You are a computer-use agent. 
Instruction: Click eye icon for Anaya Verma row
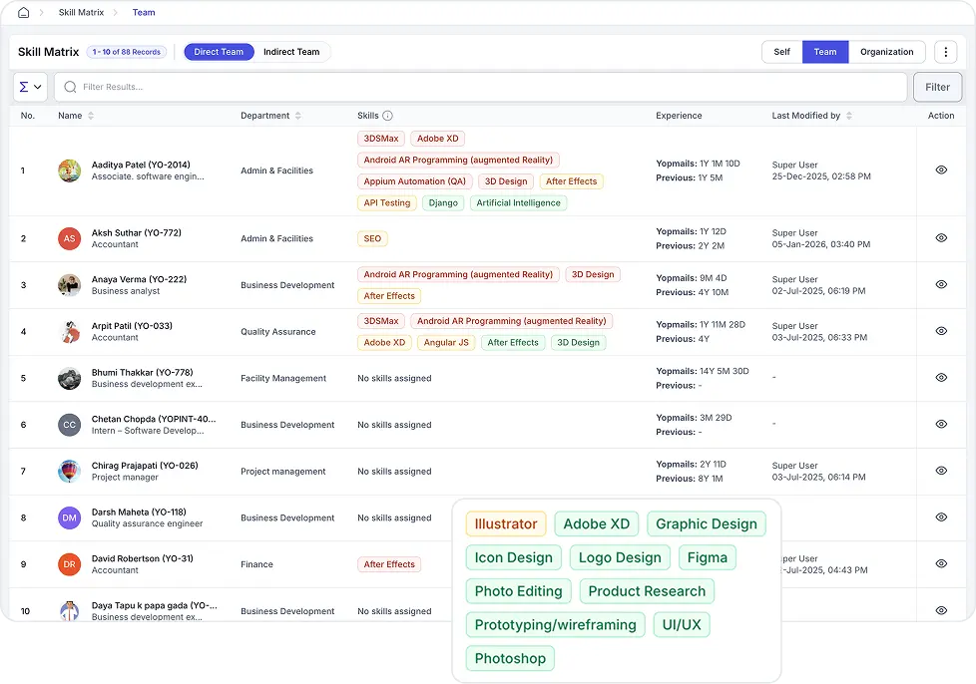tap(940, 285)
